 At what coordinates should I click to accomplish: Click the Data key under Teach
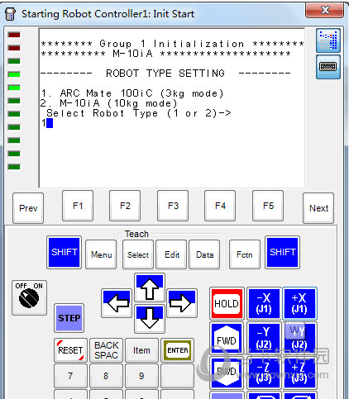pyautogui.click(x=204, y=254)
